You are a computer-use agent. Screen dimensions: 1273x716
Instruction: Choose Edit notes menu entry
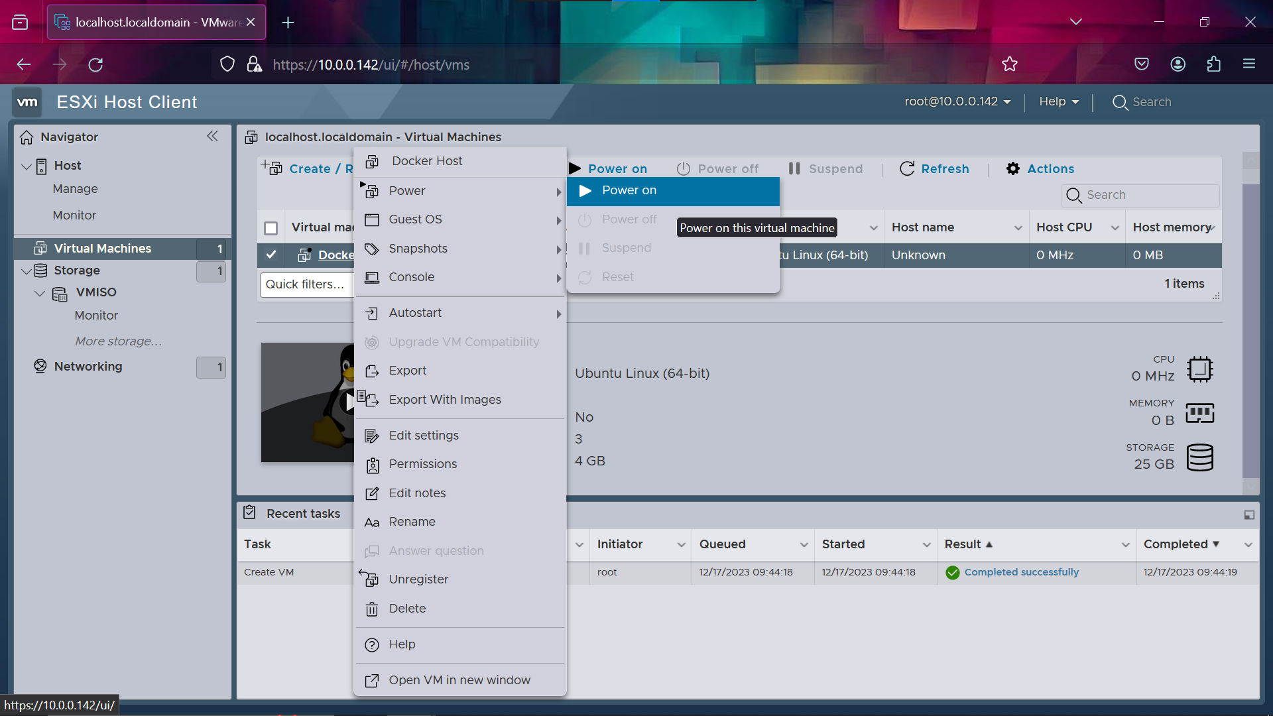(460, 493)
